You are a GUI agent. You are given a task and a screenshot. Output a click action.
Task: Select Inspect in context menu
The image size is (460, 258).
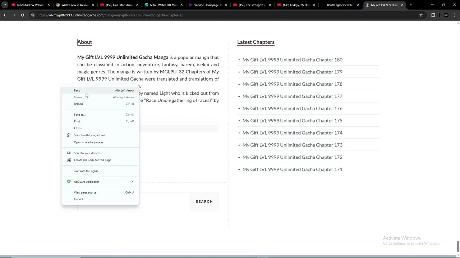coord(100,199)
